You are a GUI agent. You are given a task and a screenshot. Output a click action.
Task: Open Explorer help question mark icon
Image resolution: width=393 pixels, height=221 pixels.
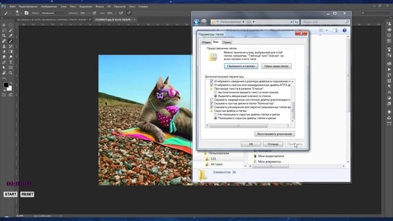tap(344, 30)
